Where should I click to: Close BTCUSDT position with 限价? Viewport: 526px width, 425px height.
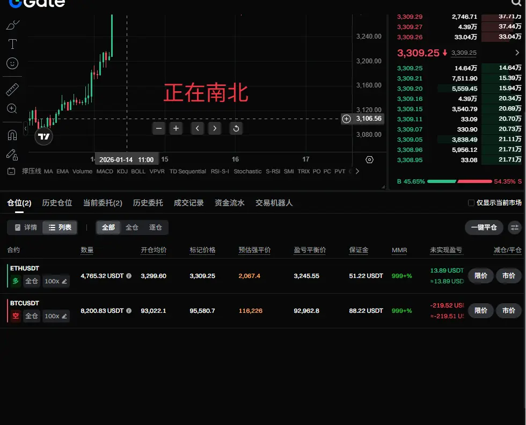click(481, 311)
